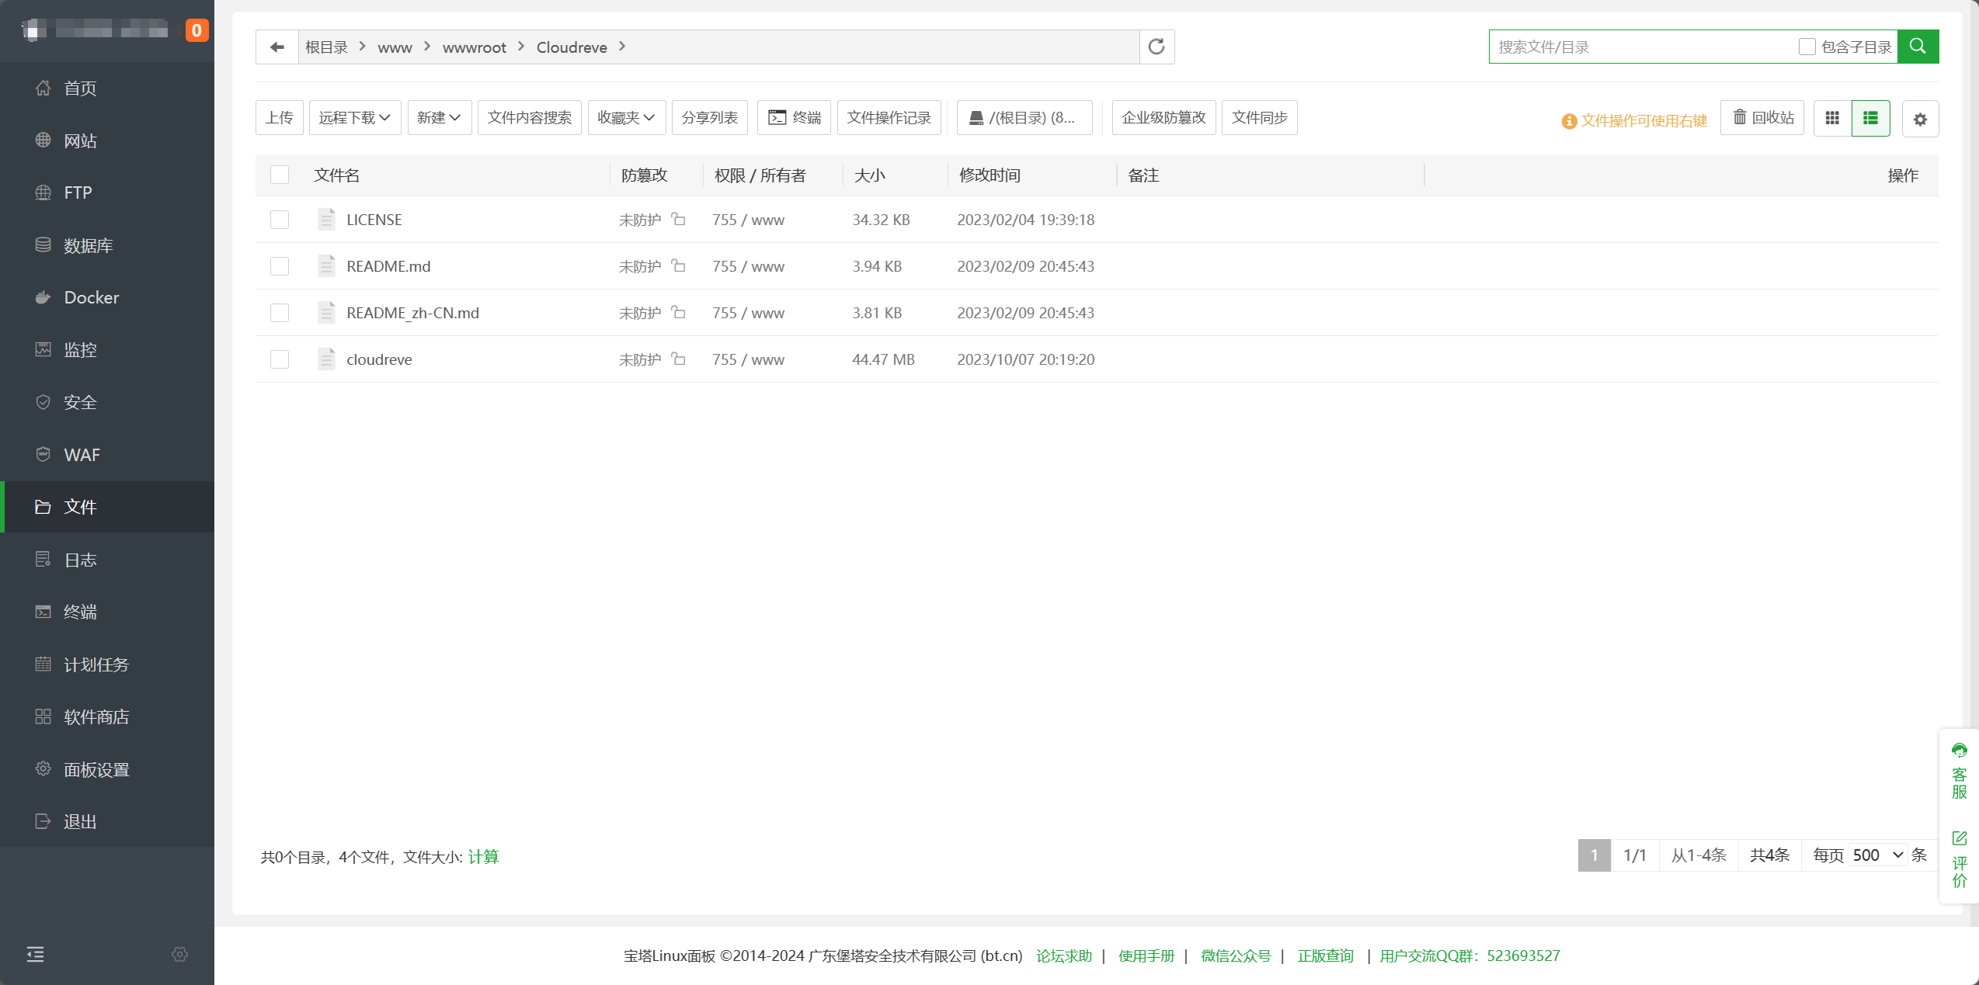Click the 上传 upload button
Viewport: 1979px width, 985px height.
(x=279, y=117)
